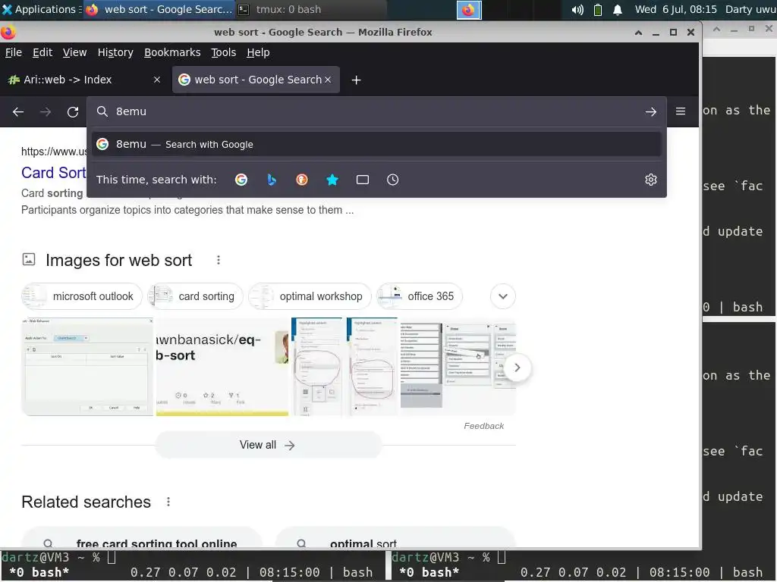This screenshot has height=582, width=777.
Task: Open the first dialog-window image thumbnail
Action: (87, 366)
